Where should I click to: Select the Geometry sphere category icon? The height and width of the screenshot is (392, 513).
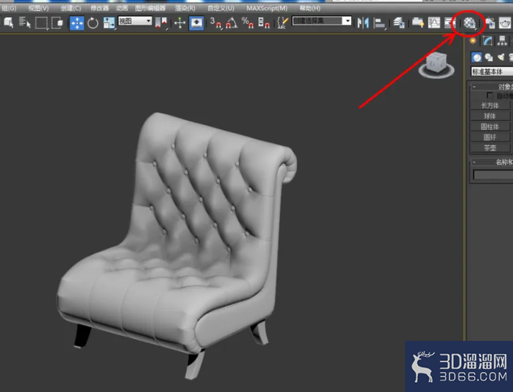point(477,58)
